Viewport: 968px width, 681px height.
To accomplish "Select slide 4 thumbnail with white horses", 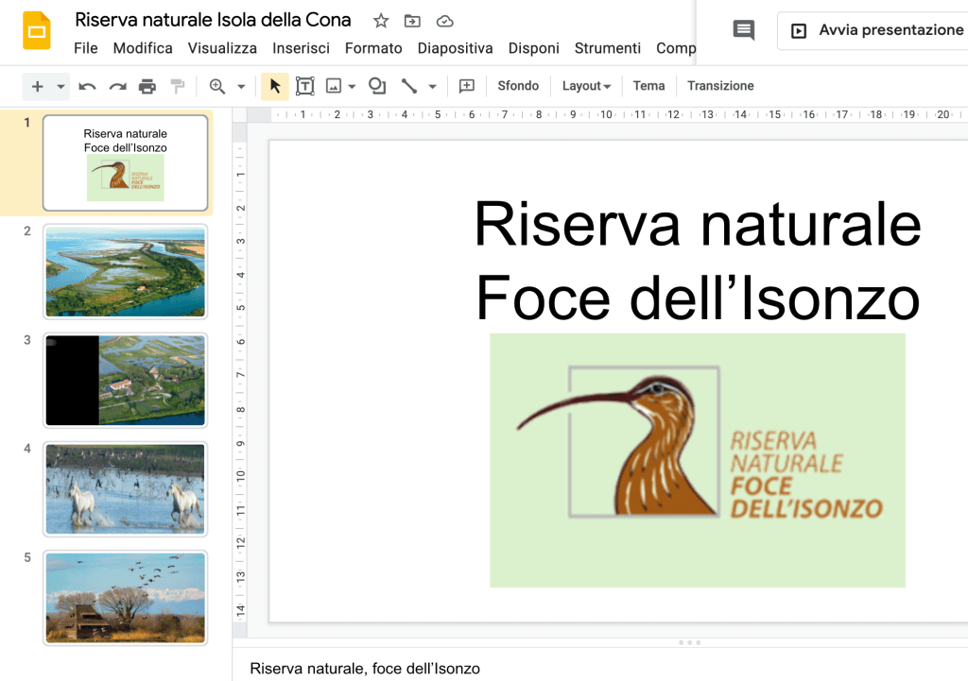I will tap(125, 488).
